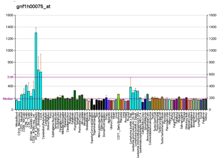This screenshot has height=160, width=222.
Task: Select the tallest cyan bar in the chart
Action: tap(36, 71)
